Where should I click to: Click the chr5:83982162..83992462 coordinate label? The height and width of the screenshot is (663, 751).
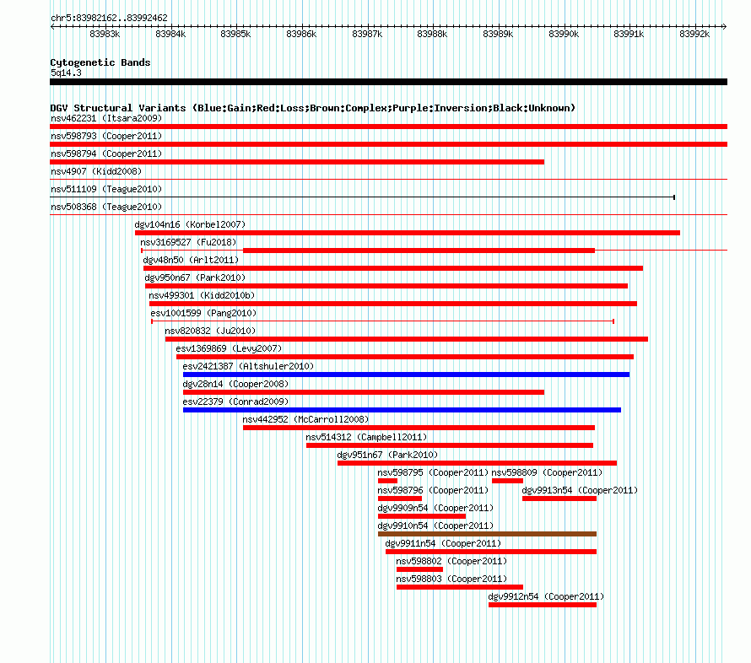click(x=109, y=18)
